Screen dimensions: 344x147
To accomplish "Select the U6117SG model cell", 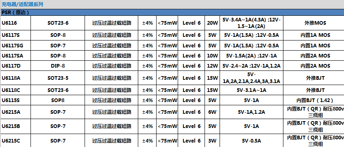I will pyautogui.click(x=15, y=45).
